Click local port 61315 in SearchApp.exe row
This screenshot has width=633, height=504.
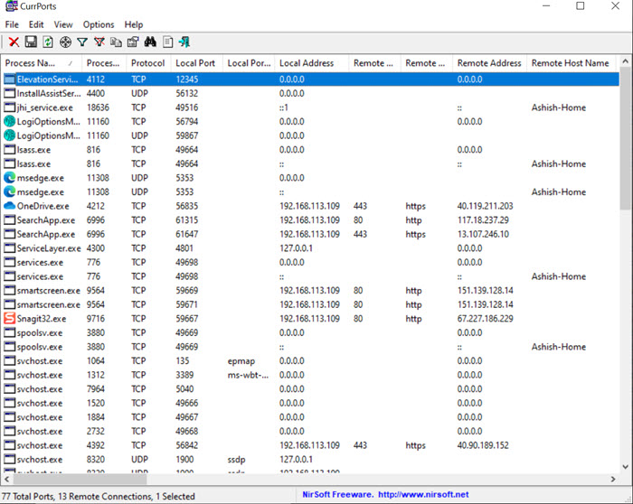(x=187, y=220)
